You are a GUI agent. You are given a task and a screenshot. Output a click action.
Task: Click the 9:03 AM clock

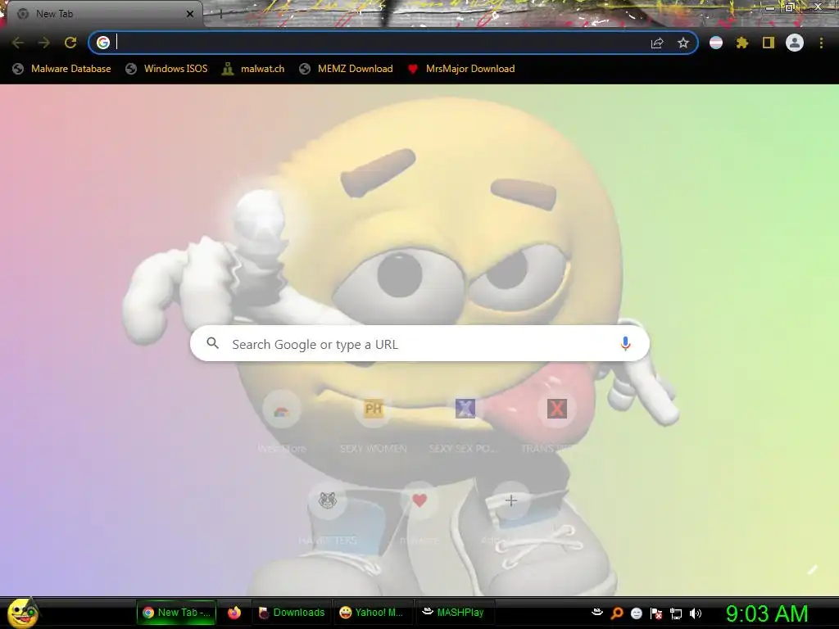pyautogui.click(x=767, y=613)
